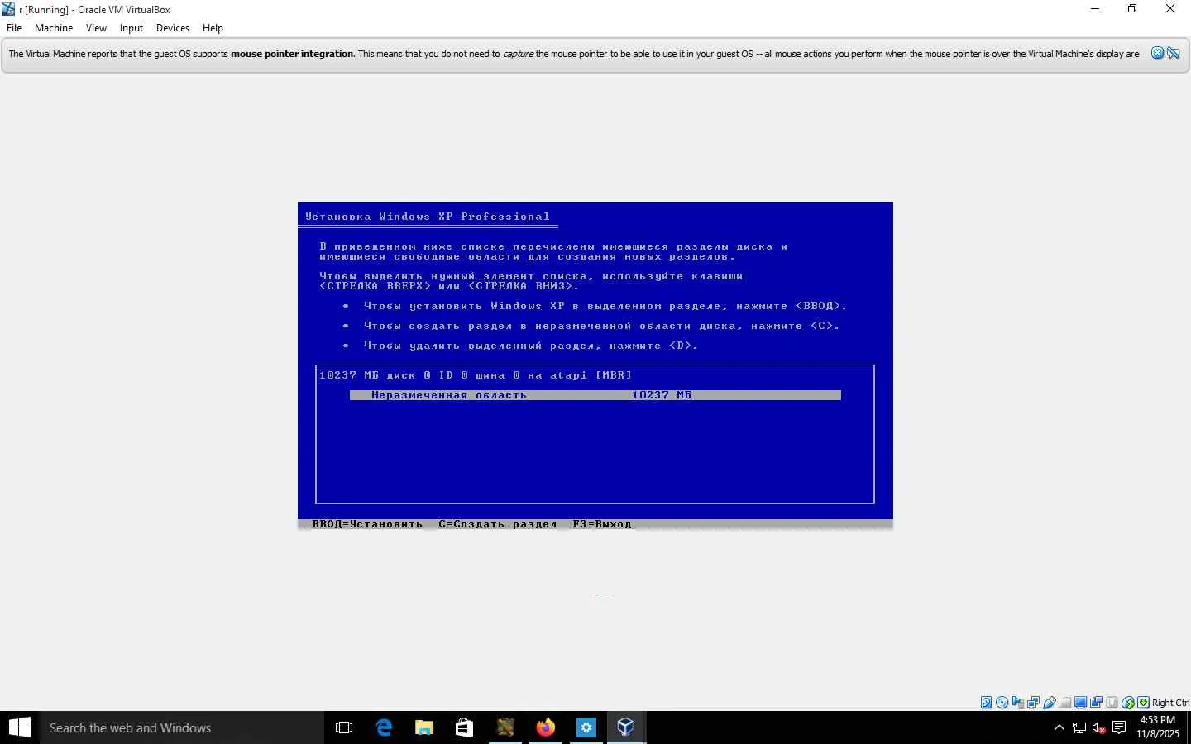This screenshot has width=1191, height=744.
Task: Click the audio status icon
Action: click(1018, 703)
